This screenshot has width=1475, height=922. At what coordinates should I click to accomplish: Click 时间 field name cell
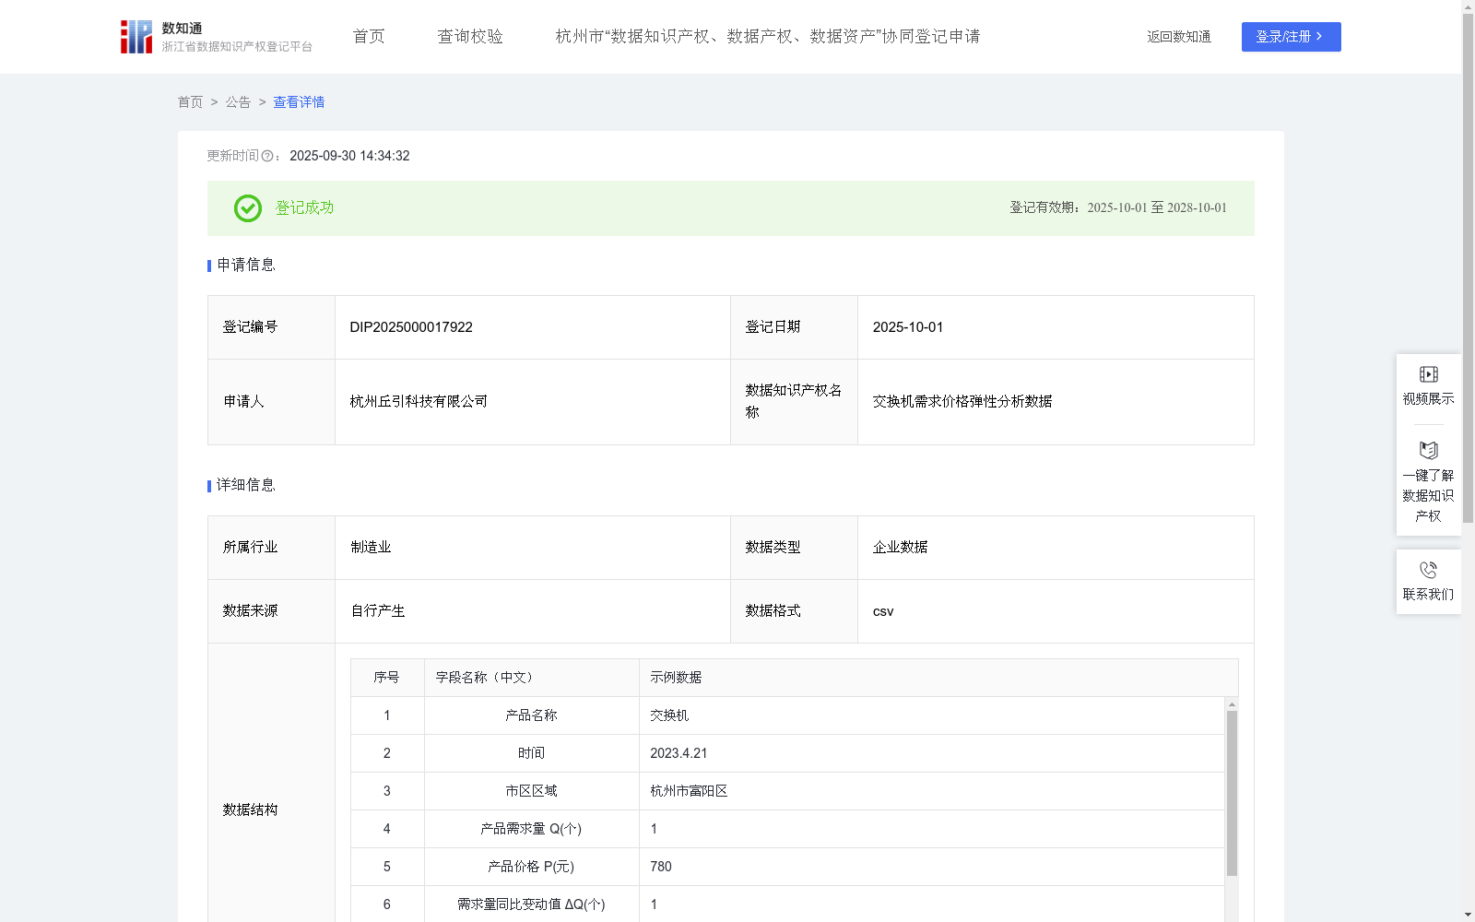(531, 753)
